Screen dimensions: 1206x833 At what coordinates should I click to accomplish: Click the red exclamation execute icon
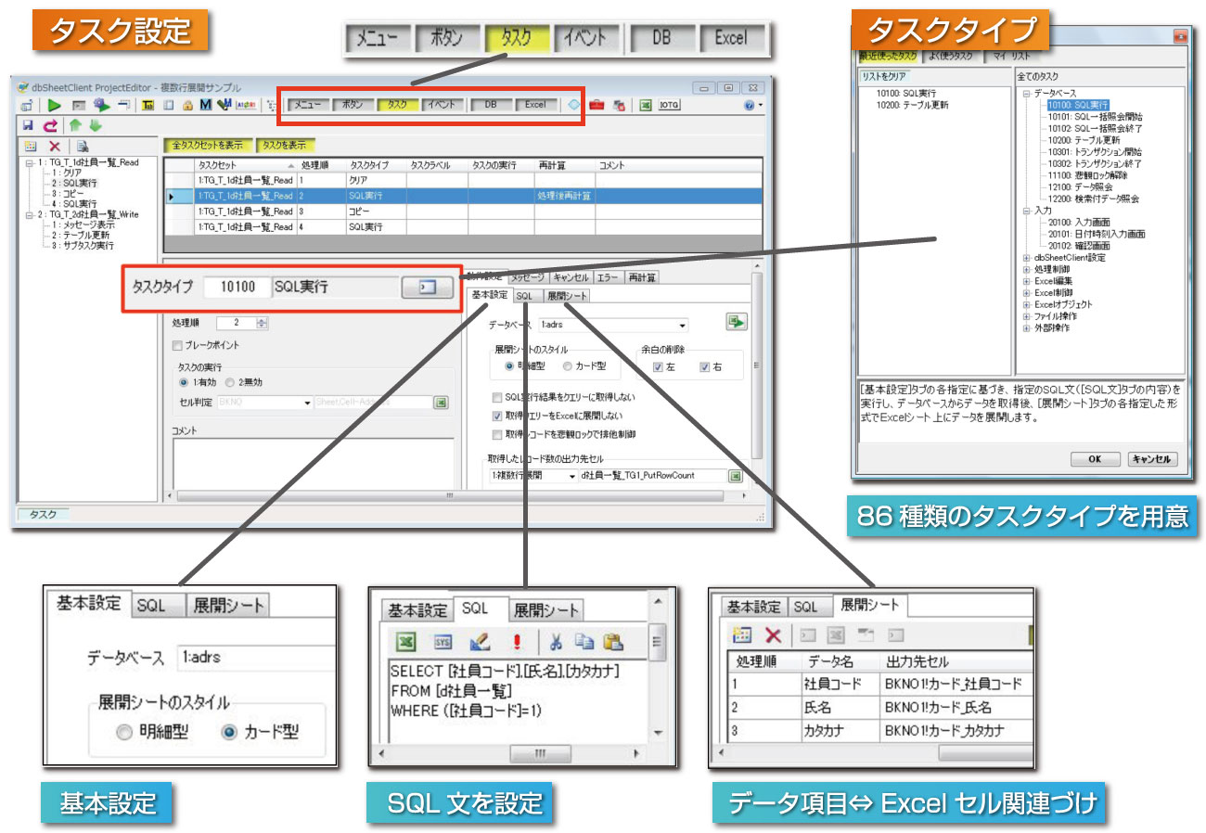tap(517, 642)
